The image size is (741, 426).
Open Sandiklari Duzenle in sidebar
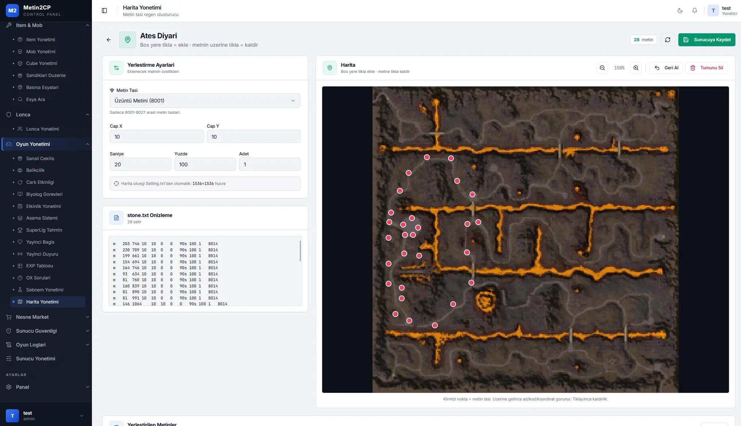click(x=46, y=75)
